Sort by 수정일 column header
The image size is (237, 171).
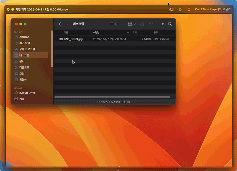click(x=96, y=33)
